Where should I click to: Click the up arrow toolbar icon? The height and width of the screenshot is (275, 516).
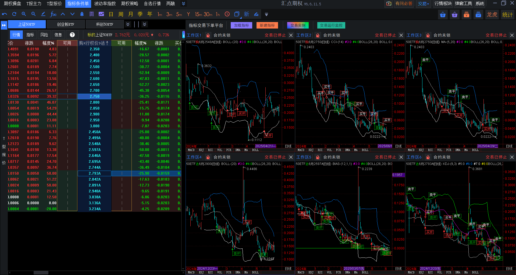(63, 14)
